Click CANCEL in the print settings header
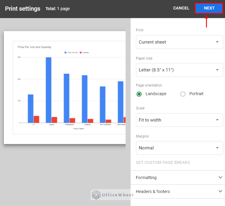The width and height of the screenshot is (225, 206). point(181,8)
